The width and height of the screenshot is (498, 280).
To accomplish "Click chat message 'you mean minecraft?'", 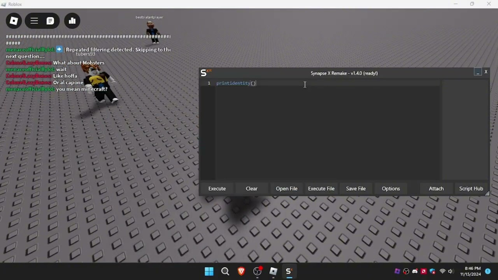I will (82, 89).
